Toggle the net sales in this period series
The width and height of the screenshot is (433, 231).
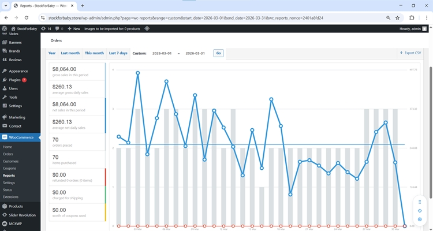pyautogui.click(x=77, y=107)
